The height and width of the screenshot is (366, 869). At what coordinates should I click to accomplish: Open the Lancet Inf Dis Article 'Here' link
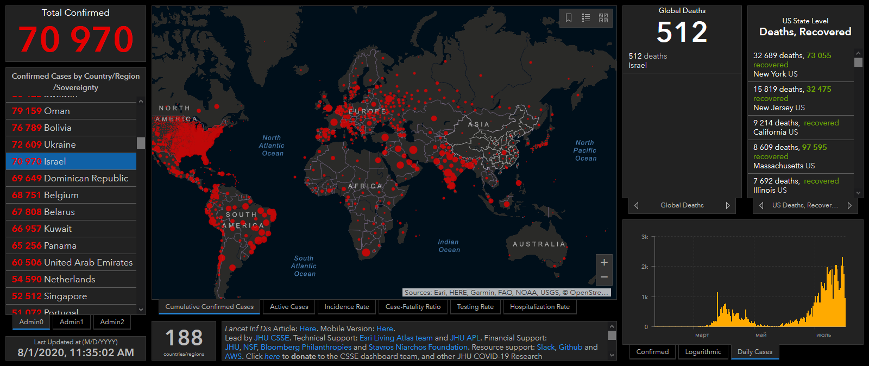point(307,329)
